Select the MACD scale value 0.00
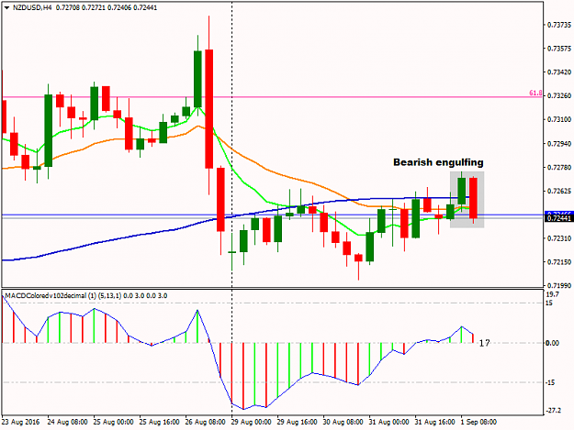The image size is (574, 430). tap(552, 343)
